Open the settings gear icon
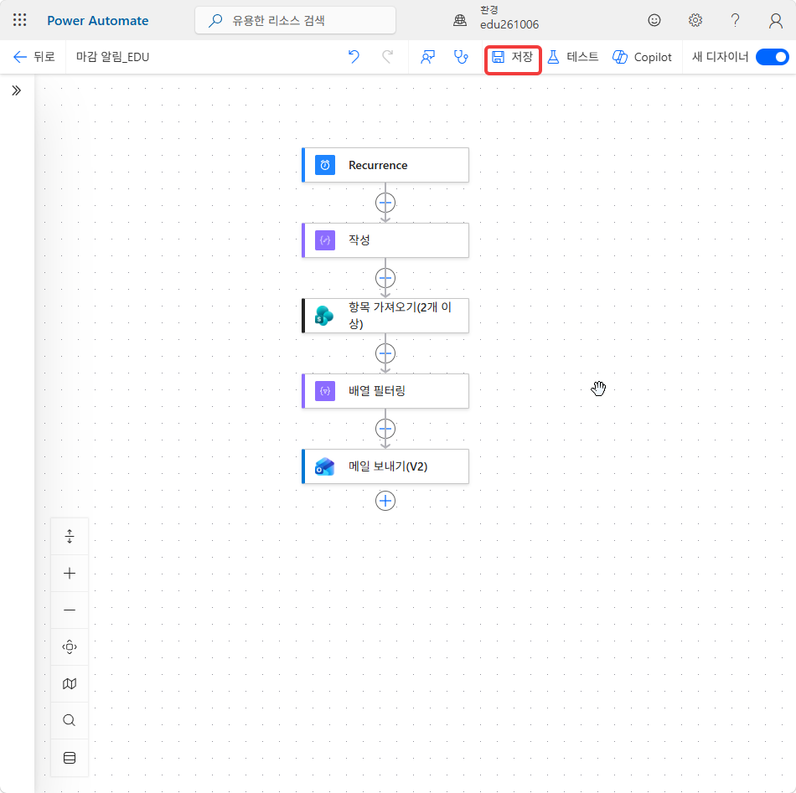Viewport: 796px width, 793px height. (x=695, y=20)
